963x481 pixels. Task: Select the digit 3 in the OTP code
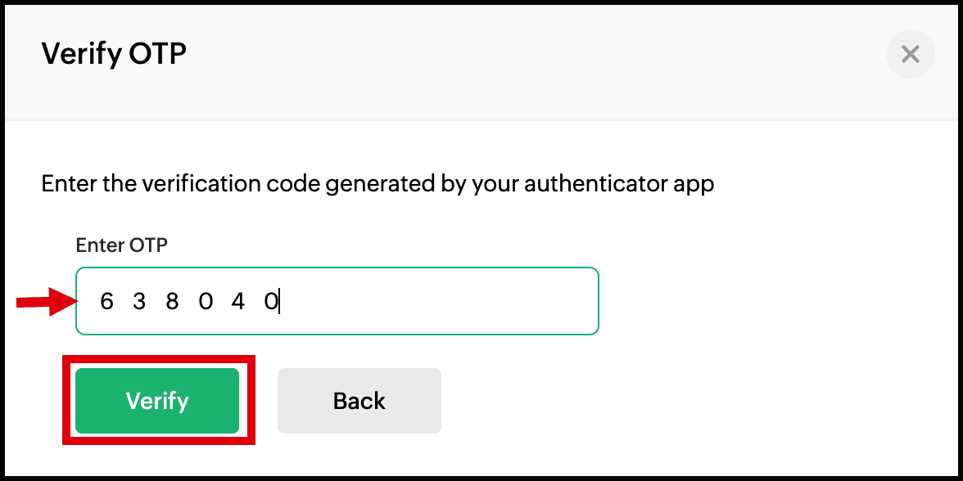point(139,302)
